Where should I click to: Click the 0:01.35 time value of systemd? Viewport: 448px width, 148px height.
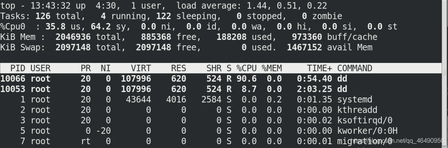(x=314, y=100)
